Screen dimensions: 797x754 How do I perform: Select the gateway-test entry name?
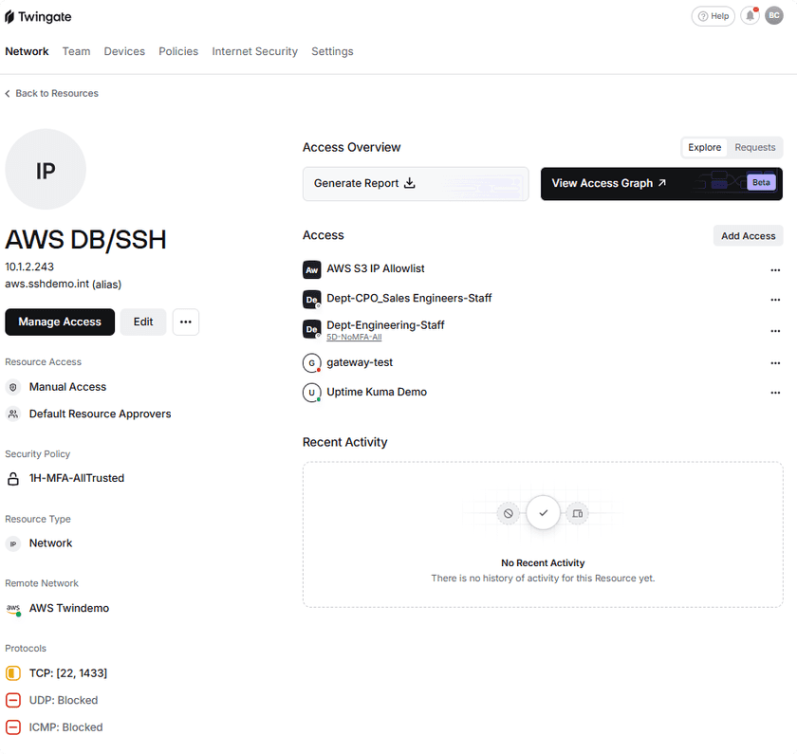tap(360, 362)
